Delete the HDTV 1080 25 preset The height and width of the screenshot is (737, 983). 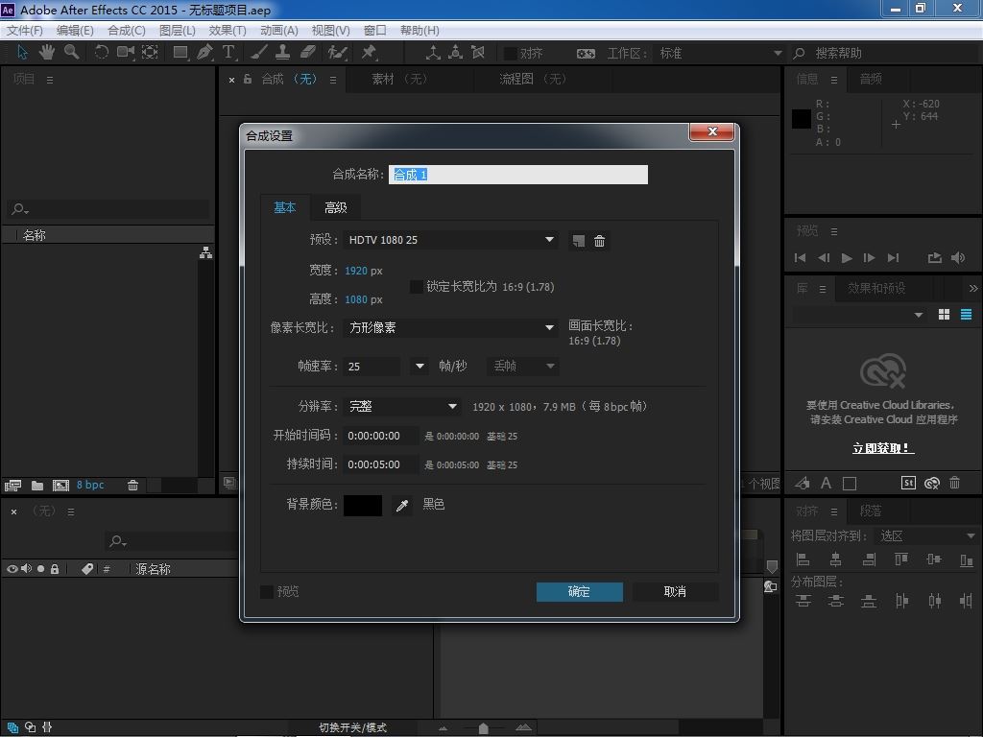coord(599,241)
